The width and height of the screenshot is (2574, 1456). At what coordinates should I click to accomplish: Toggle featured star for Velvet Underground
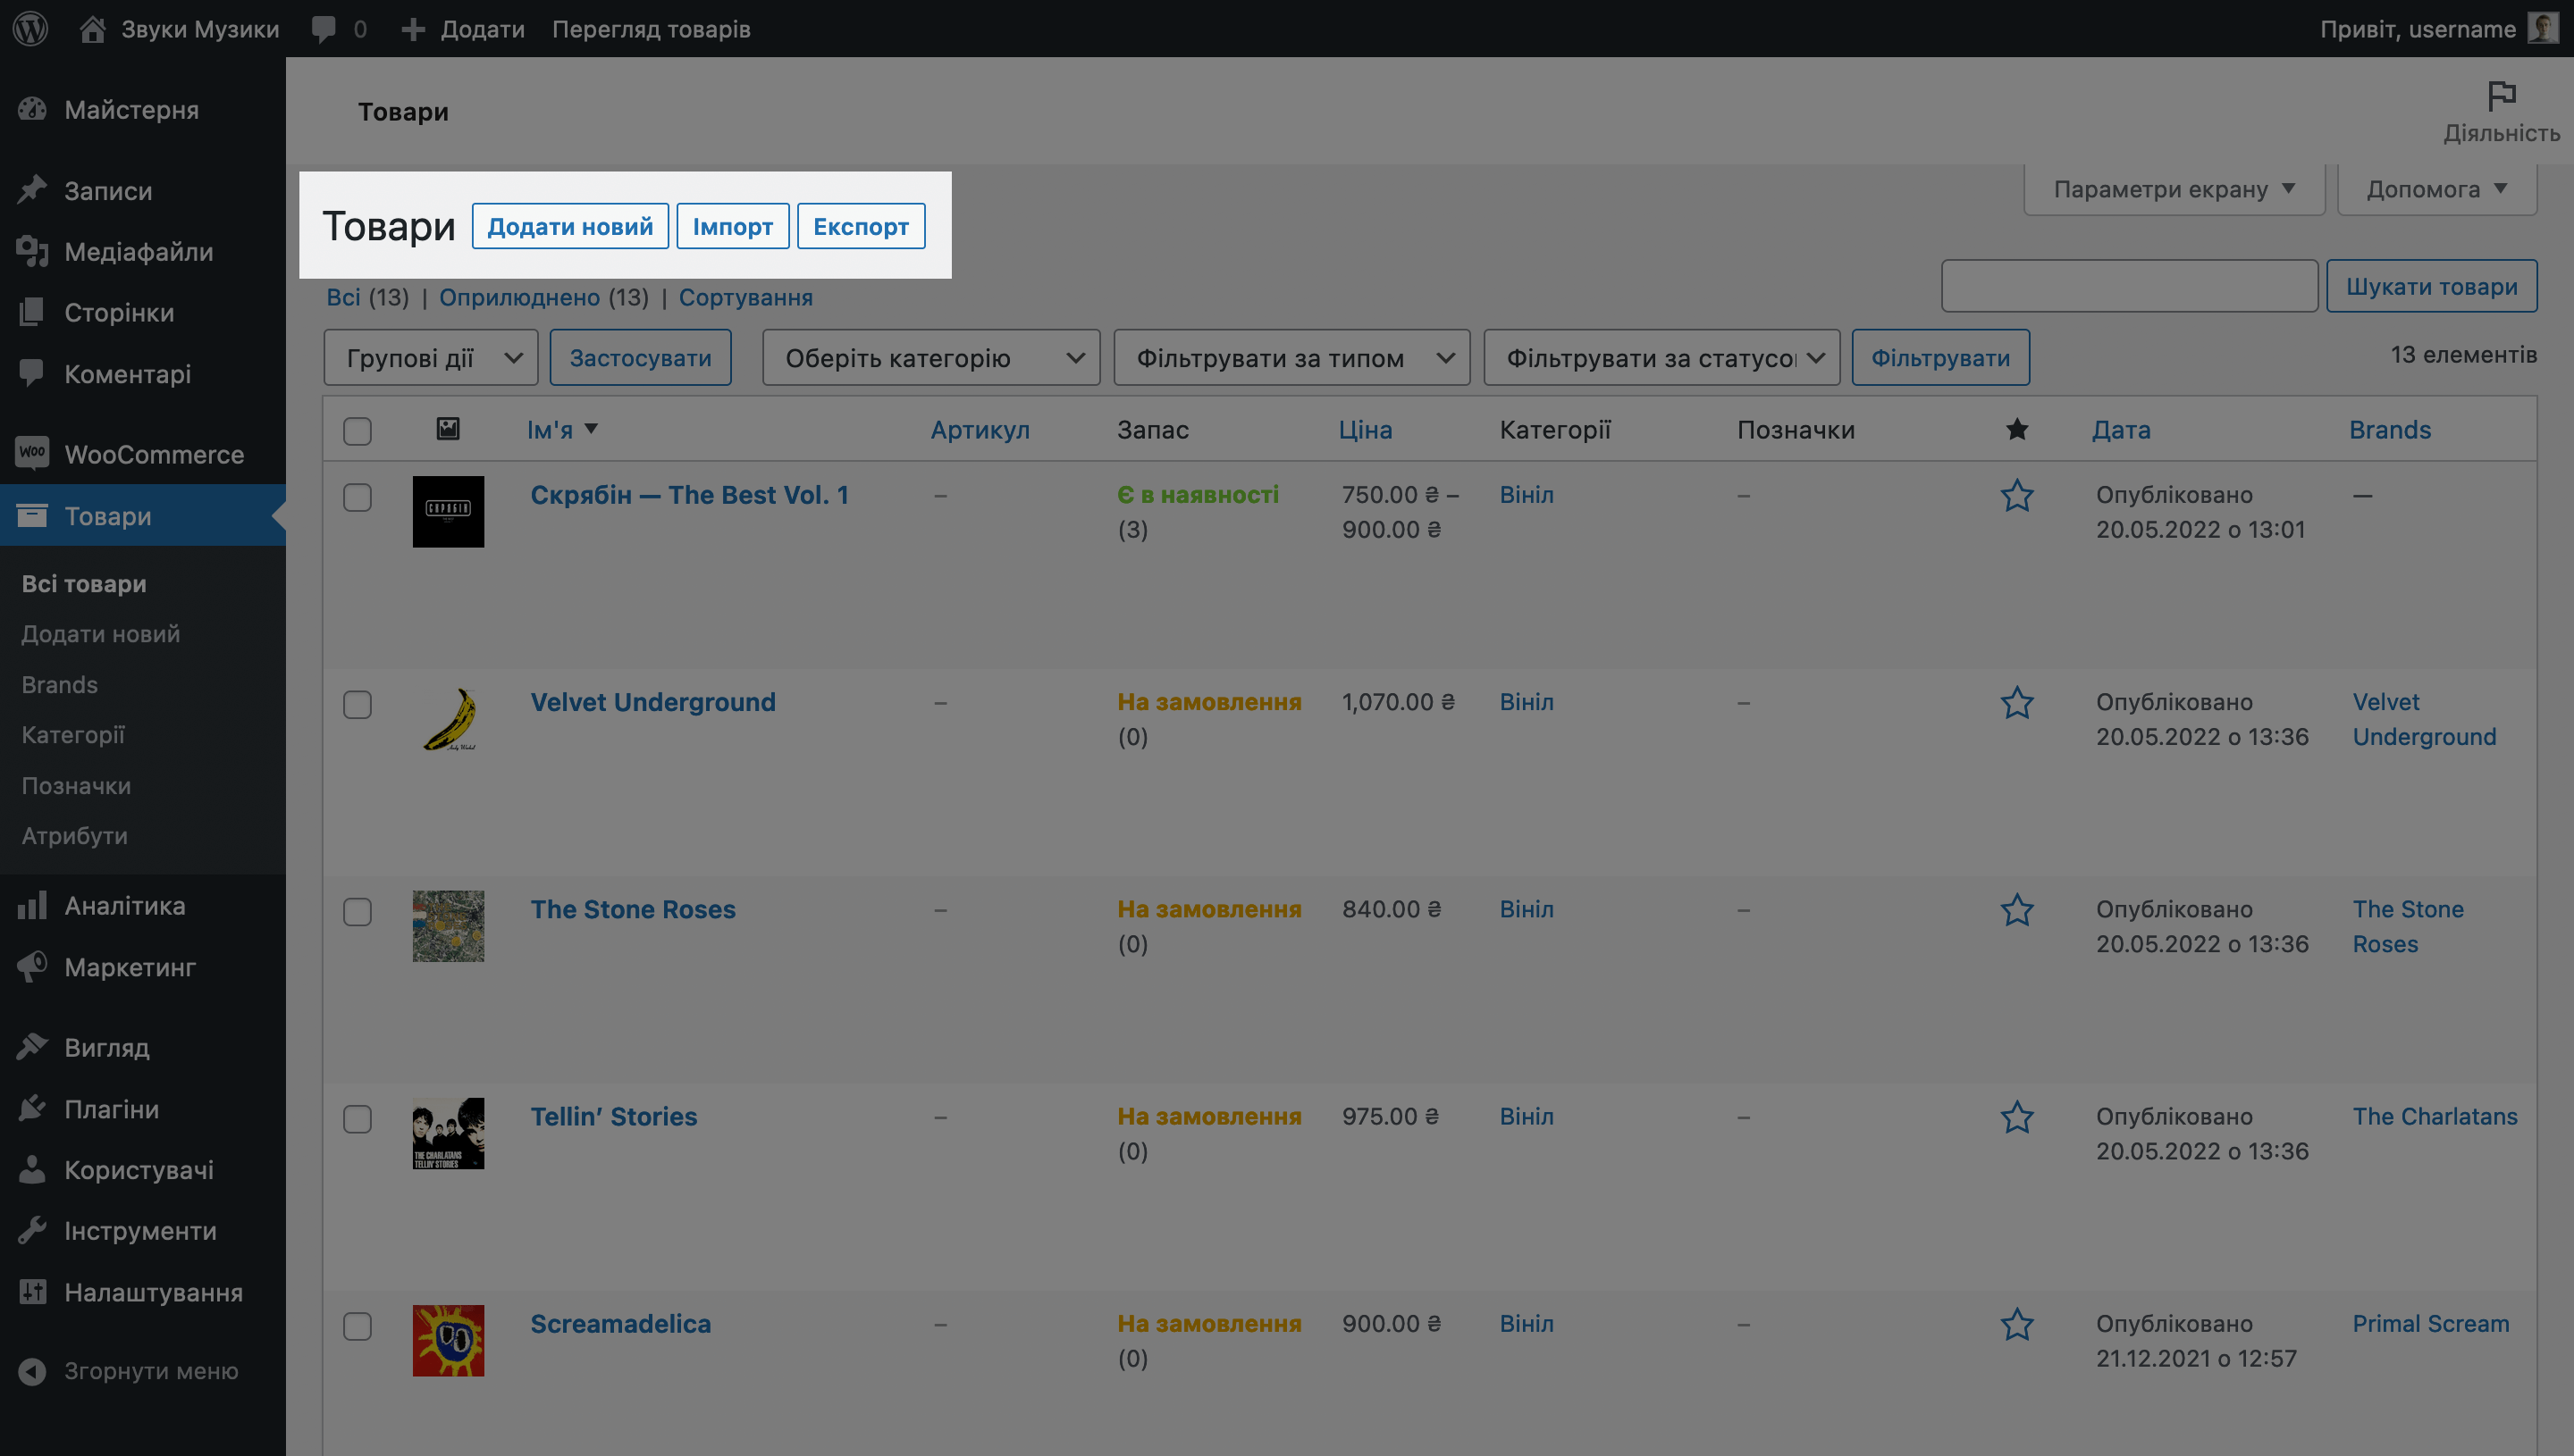(x=2017, y=703)
